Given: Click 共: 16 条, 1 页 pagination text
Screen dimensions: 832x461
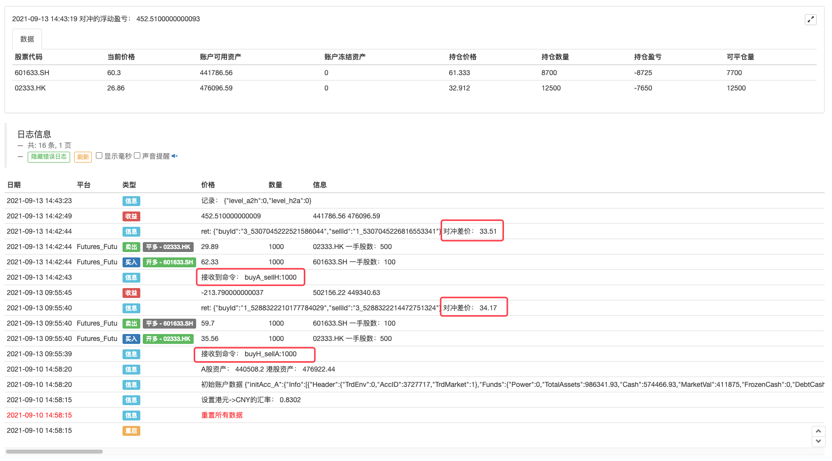Looking at the screenshot, I should [x=49, y=146].
